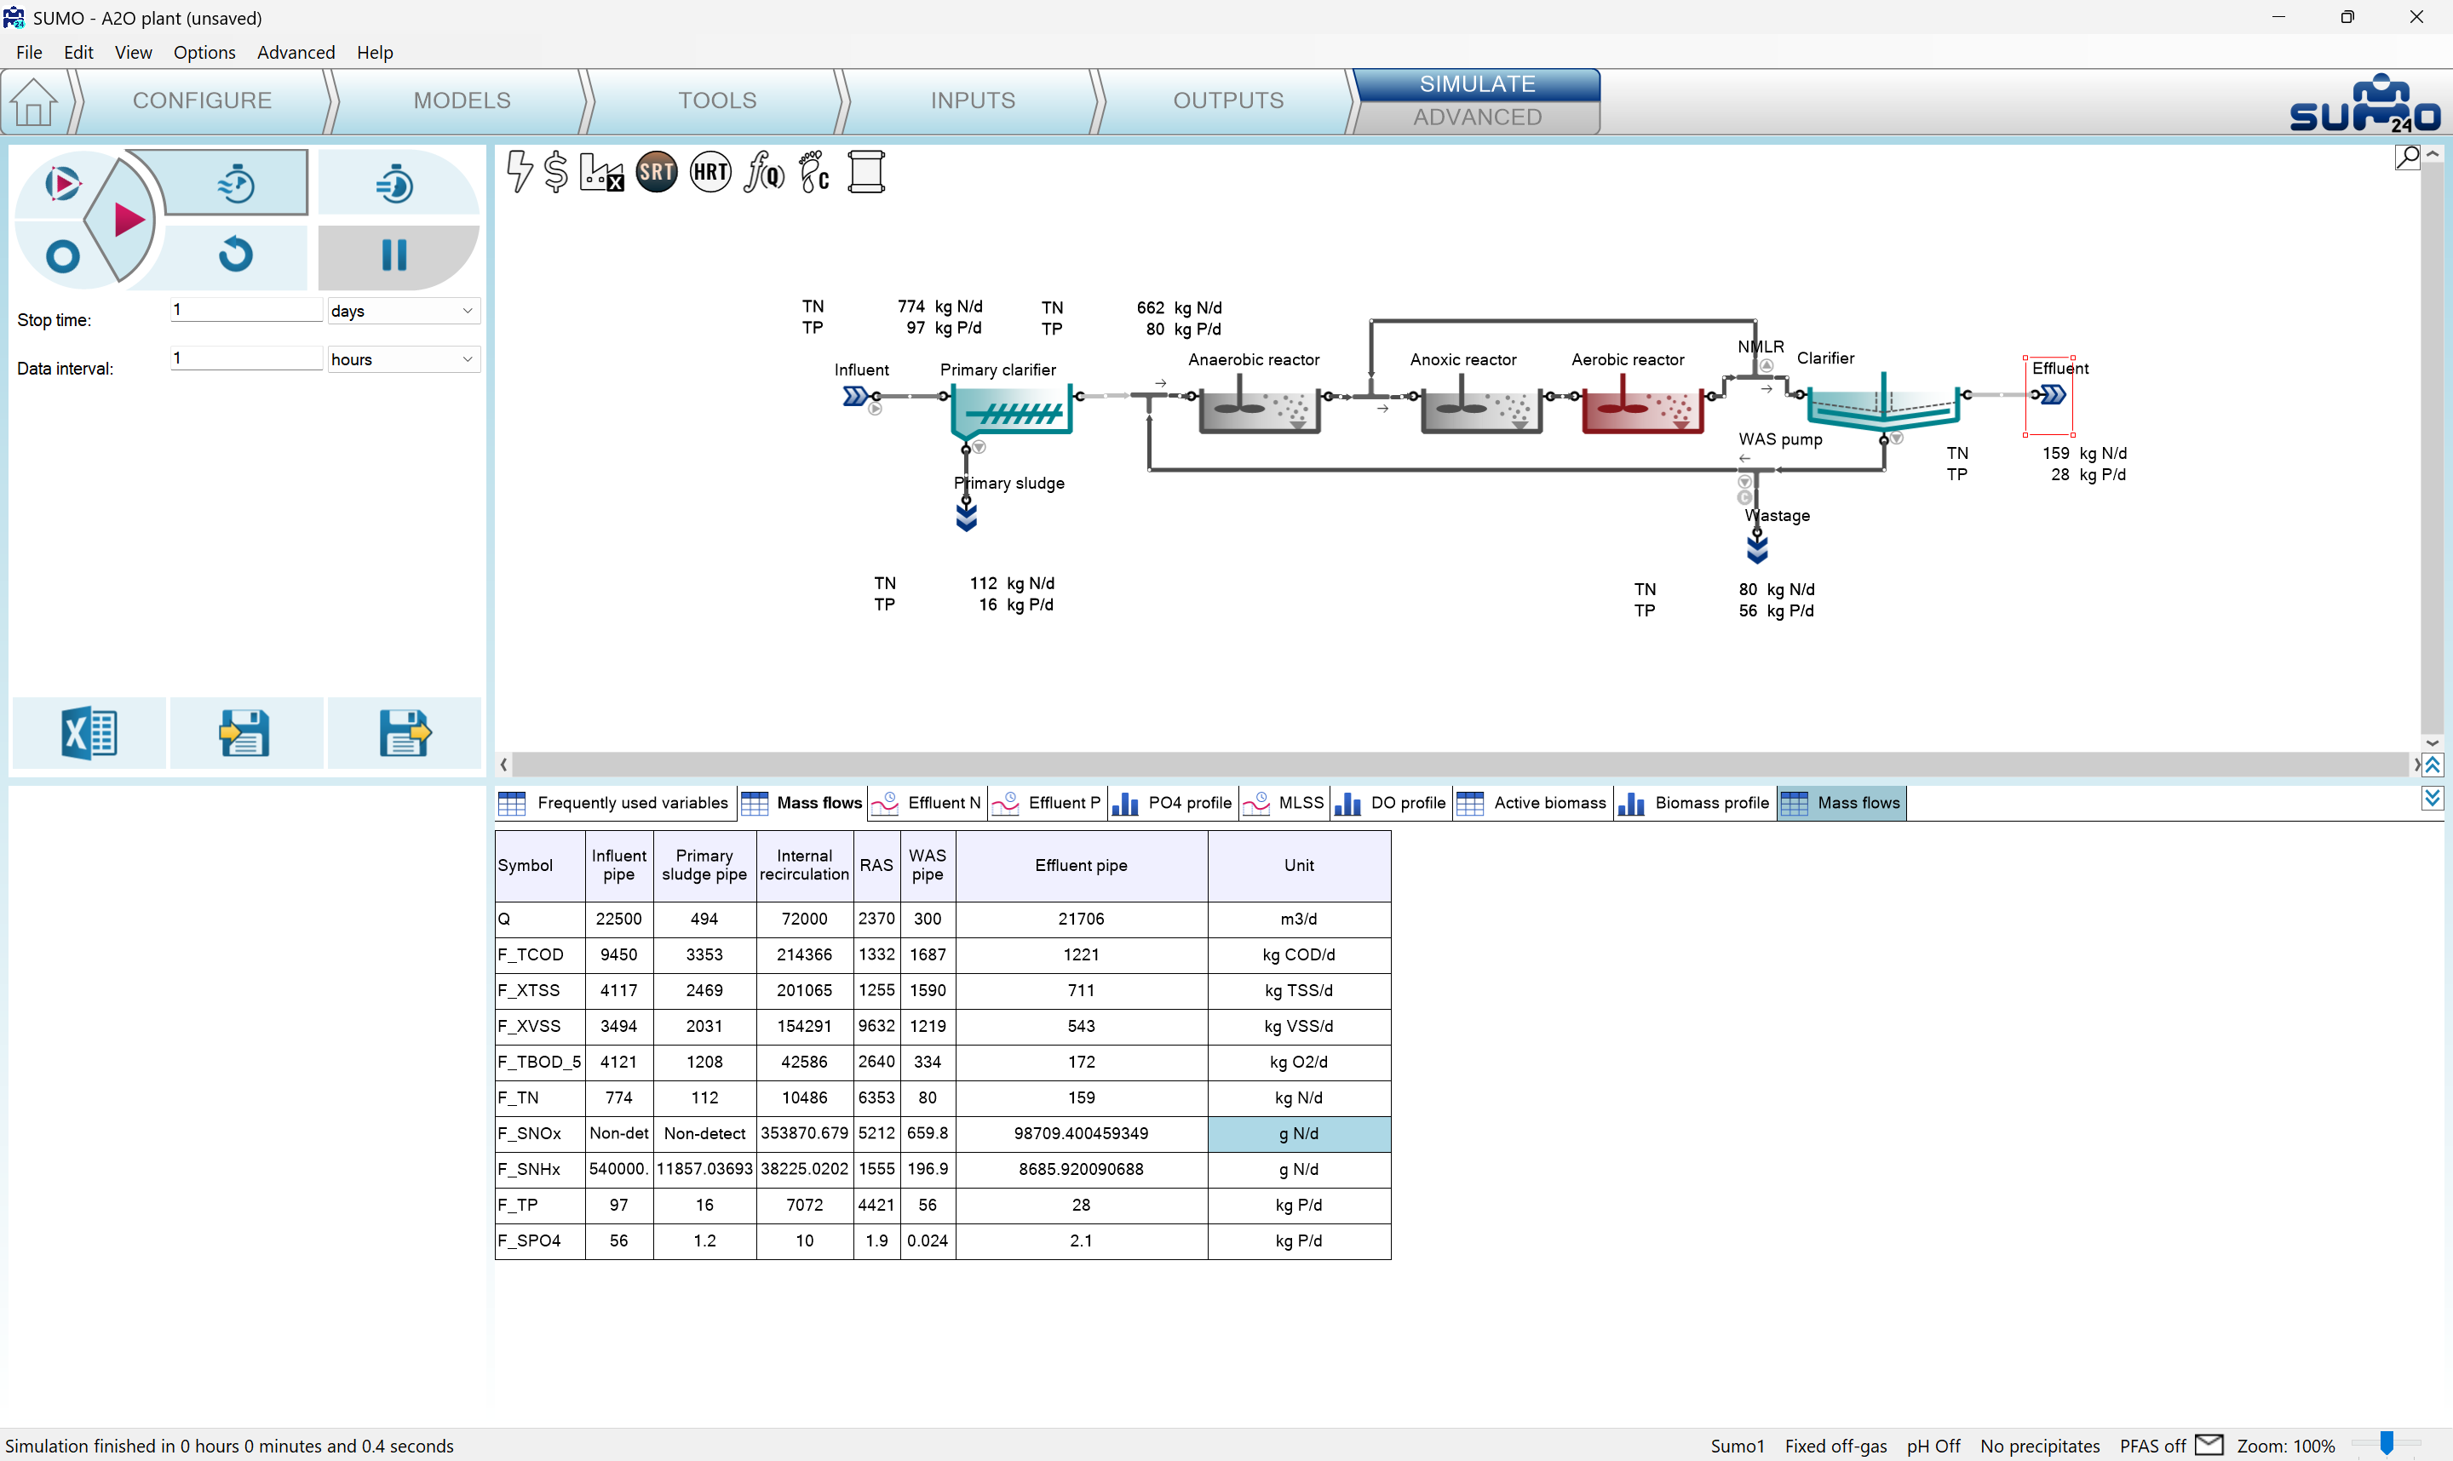Select steady-state wave stopwatch mode
2453x1461 pixels.
point(235,184)
